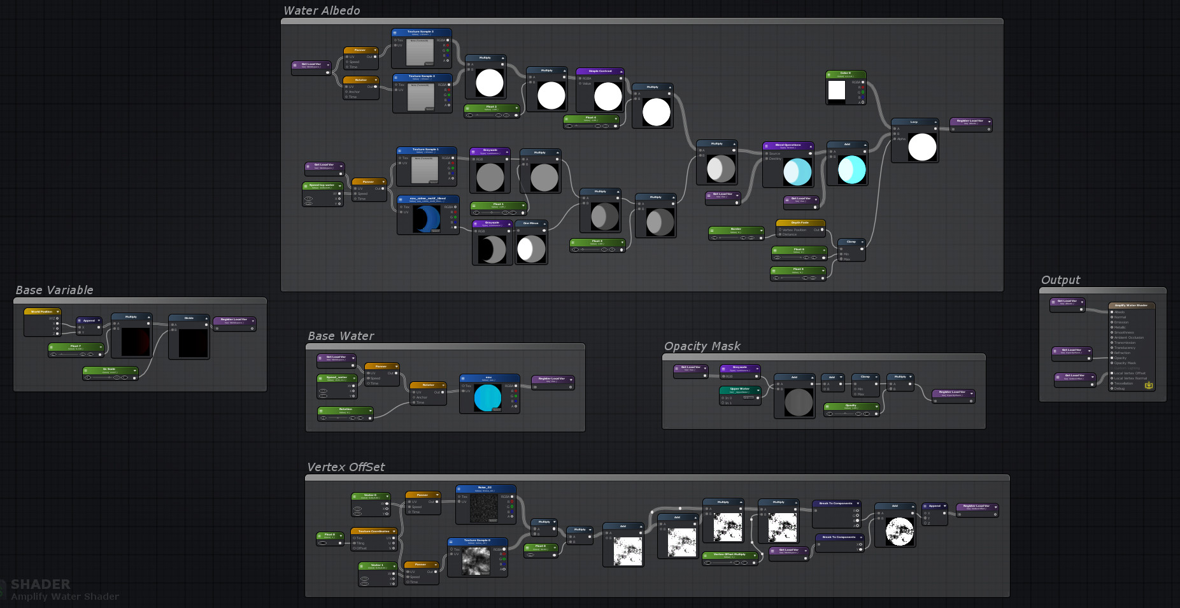The width and height of the screenshot is (1180, 608).
Task: Select the Amplify Water Shader node header
Action: (1132, 306)
